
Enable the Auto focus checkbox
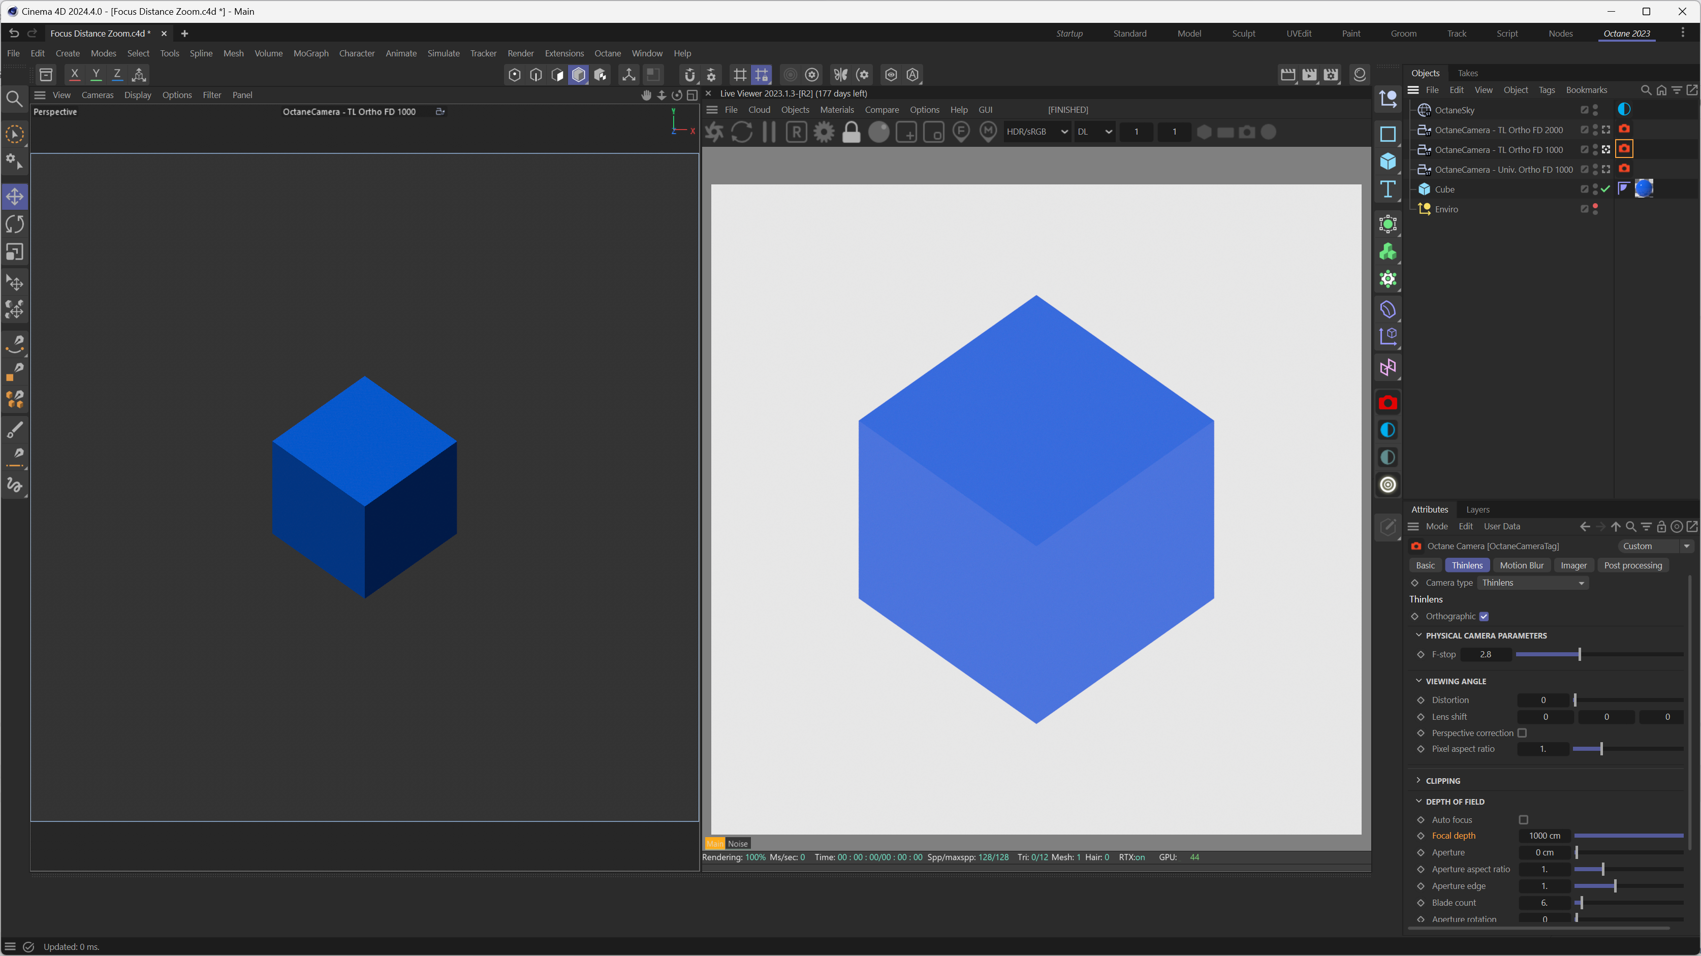tap(1523, 819)
